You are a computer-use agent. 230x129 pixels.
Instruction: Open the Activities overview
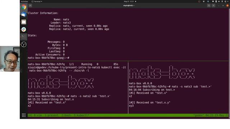click(x=24, y=1)
